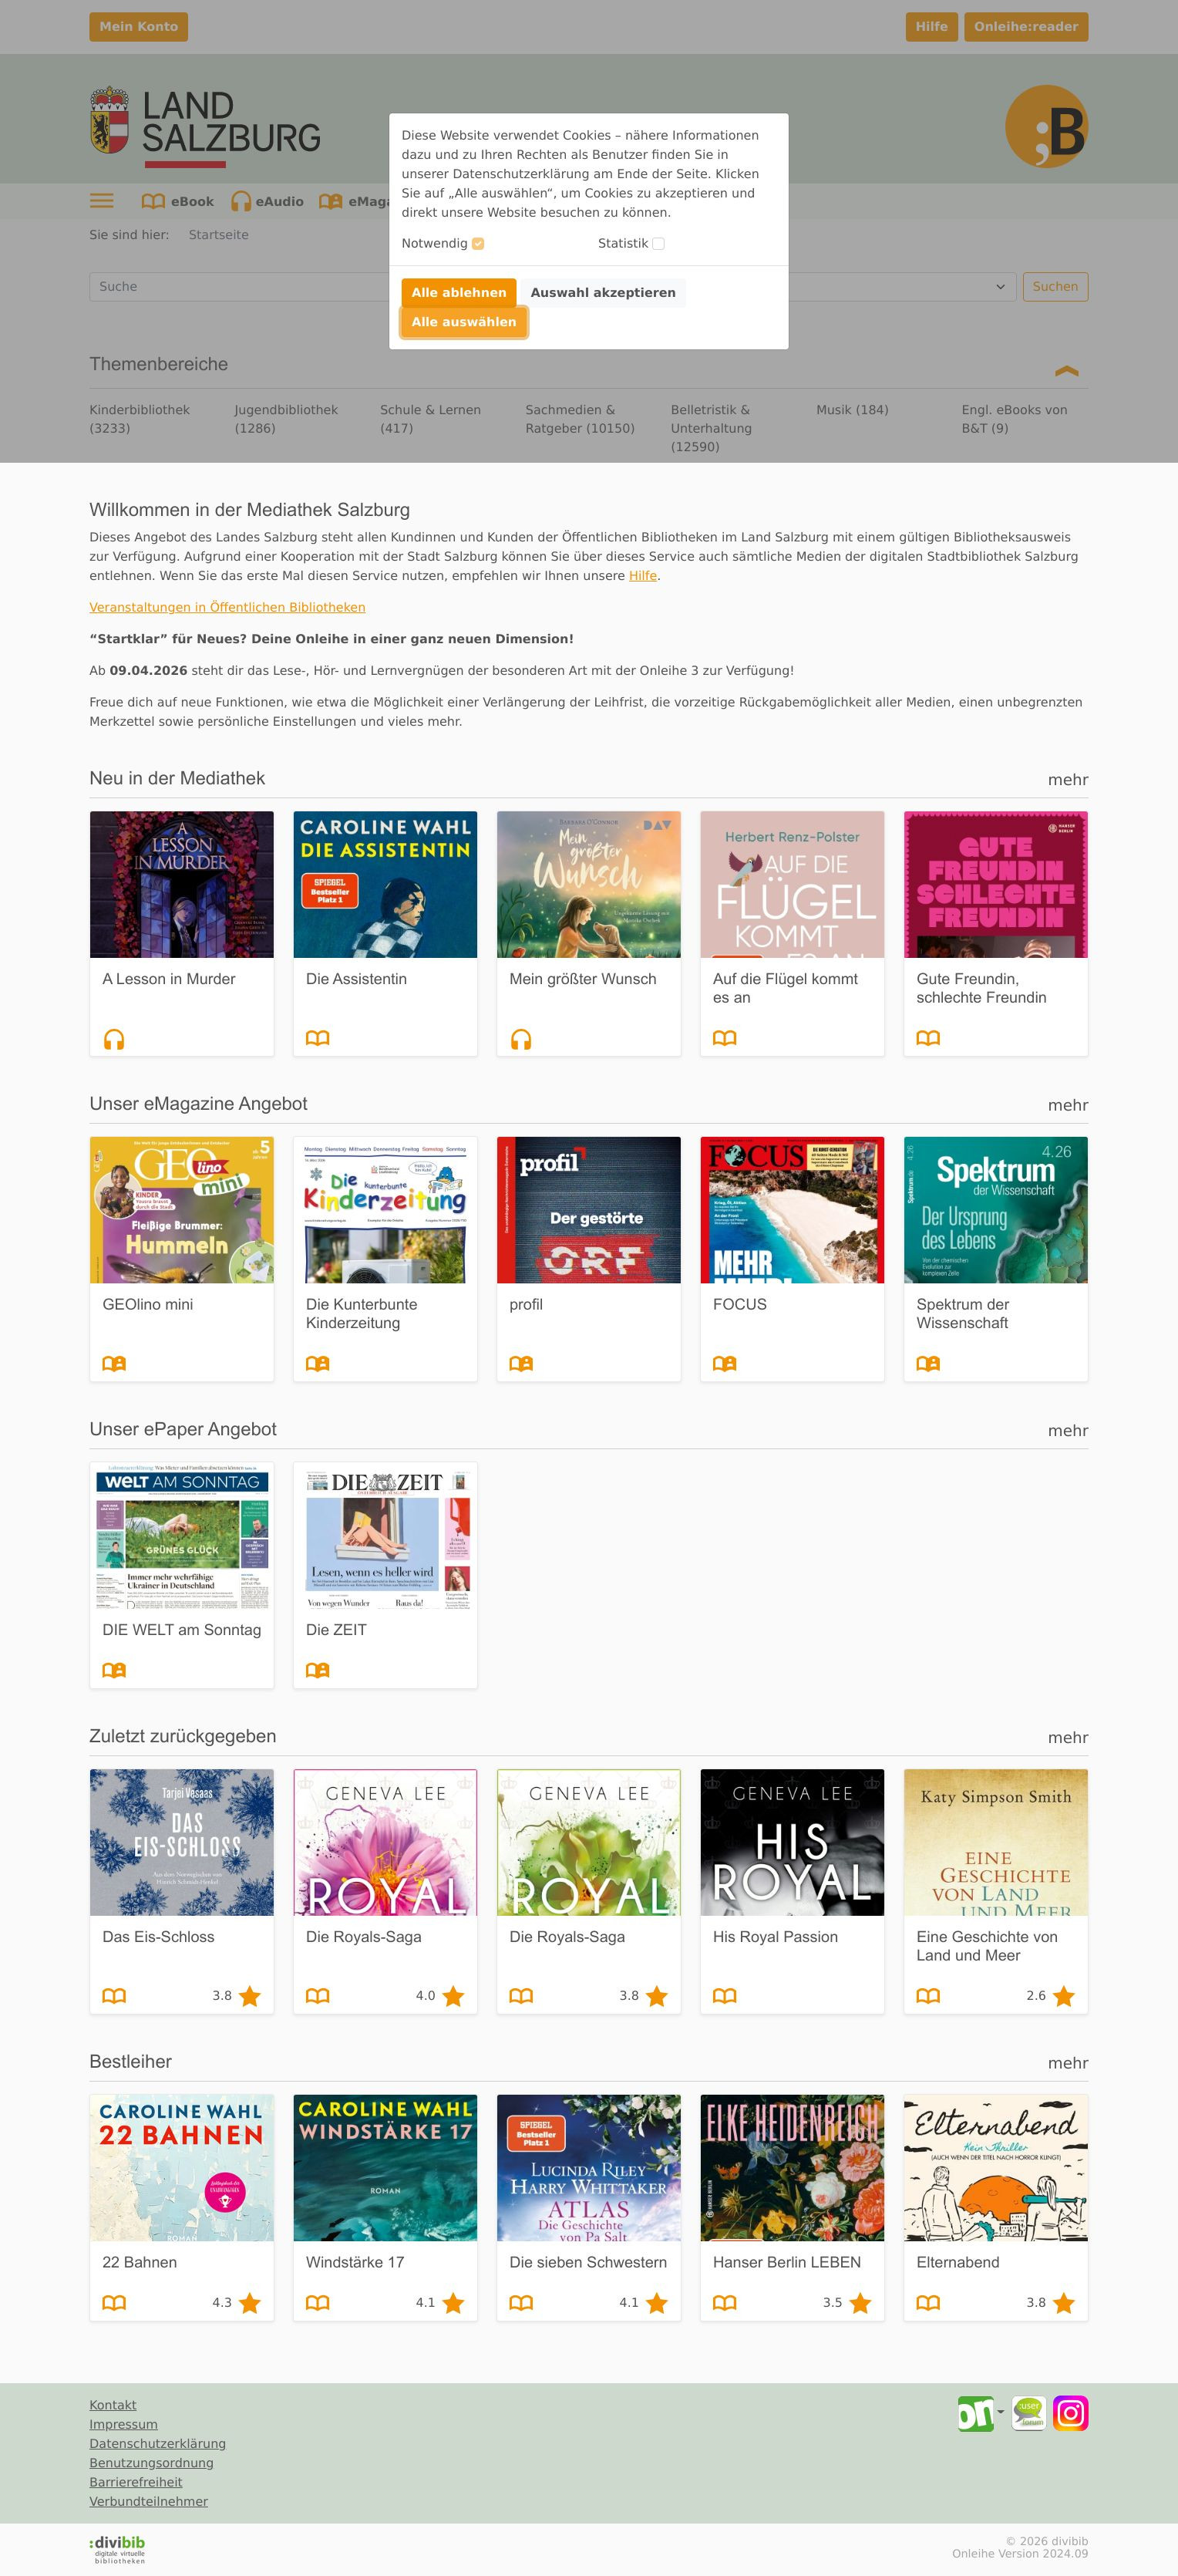This screenshot has height=2576, width=1178.
Task: Click the green Onleihe icon in footer
Action: click(x=976, y=2413)
